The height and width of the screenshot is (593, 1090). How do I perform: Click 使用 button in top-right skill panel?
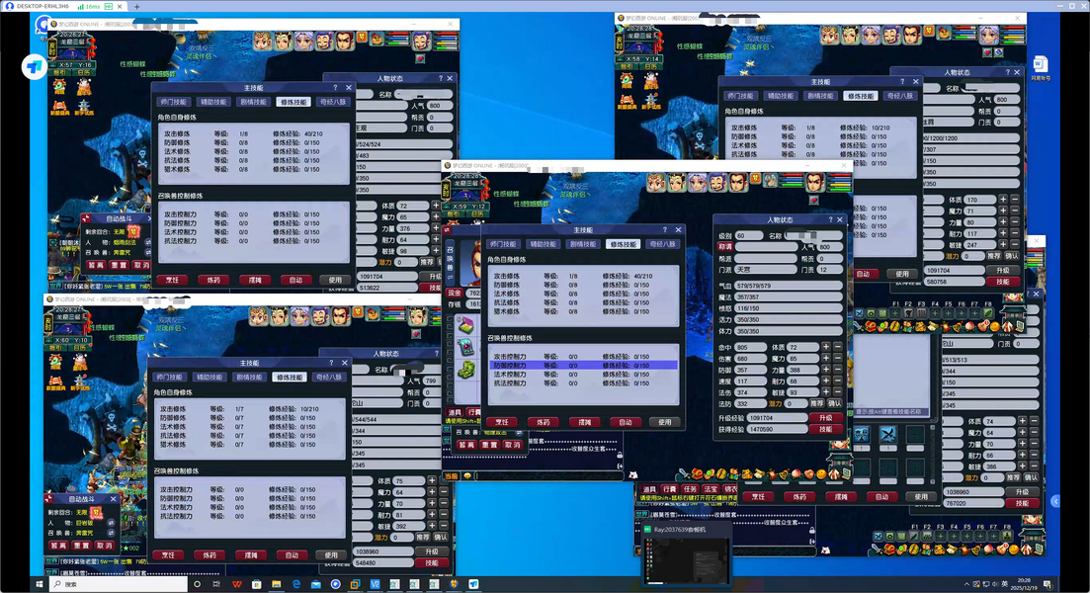[x=902, y=274]
